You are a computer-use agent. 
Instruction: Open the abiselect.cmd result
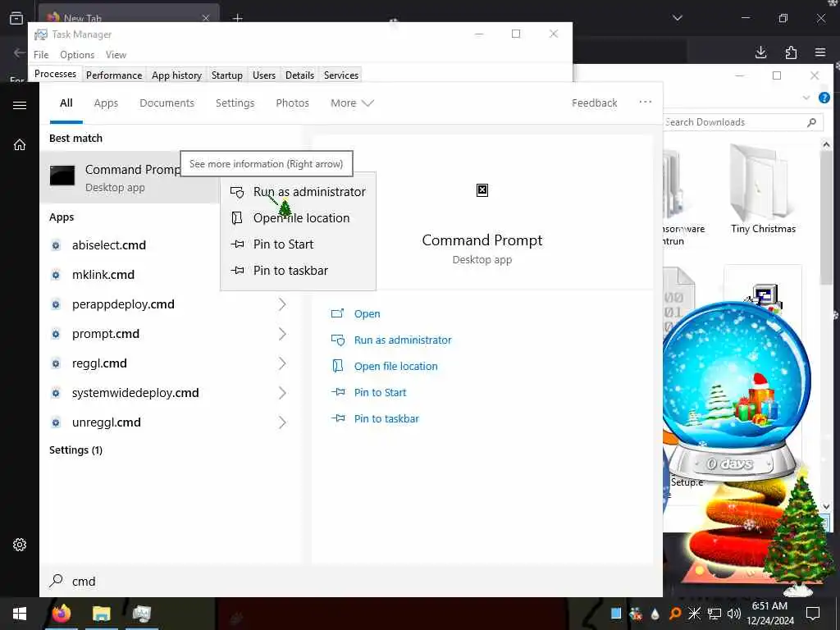click(109, 245)
